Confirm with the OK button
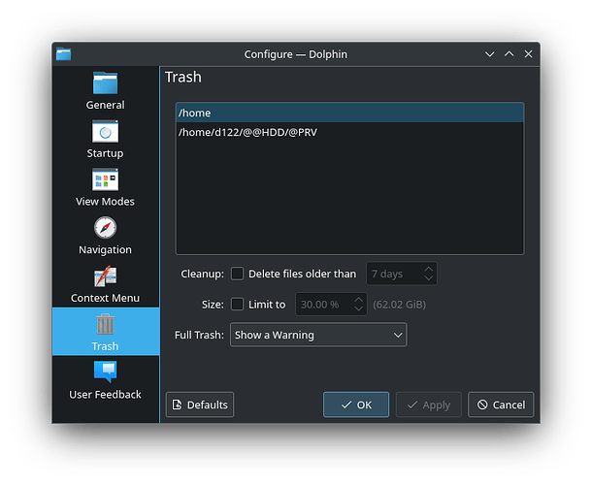592x485 pixels. tap(355, 404)
